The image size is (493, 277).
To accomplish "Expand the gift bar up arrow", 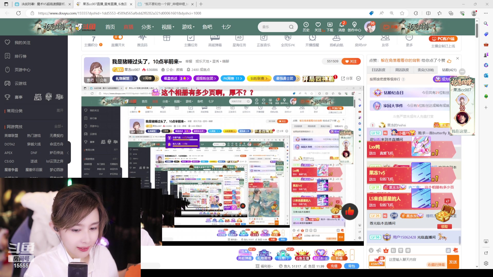I will point(352,255).
